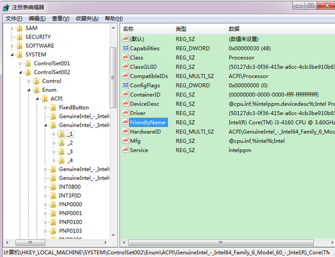This screenshot has width=335, height=257.
Task: Click the string icon beside FriendlyName
Action: tap(126, 122)
